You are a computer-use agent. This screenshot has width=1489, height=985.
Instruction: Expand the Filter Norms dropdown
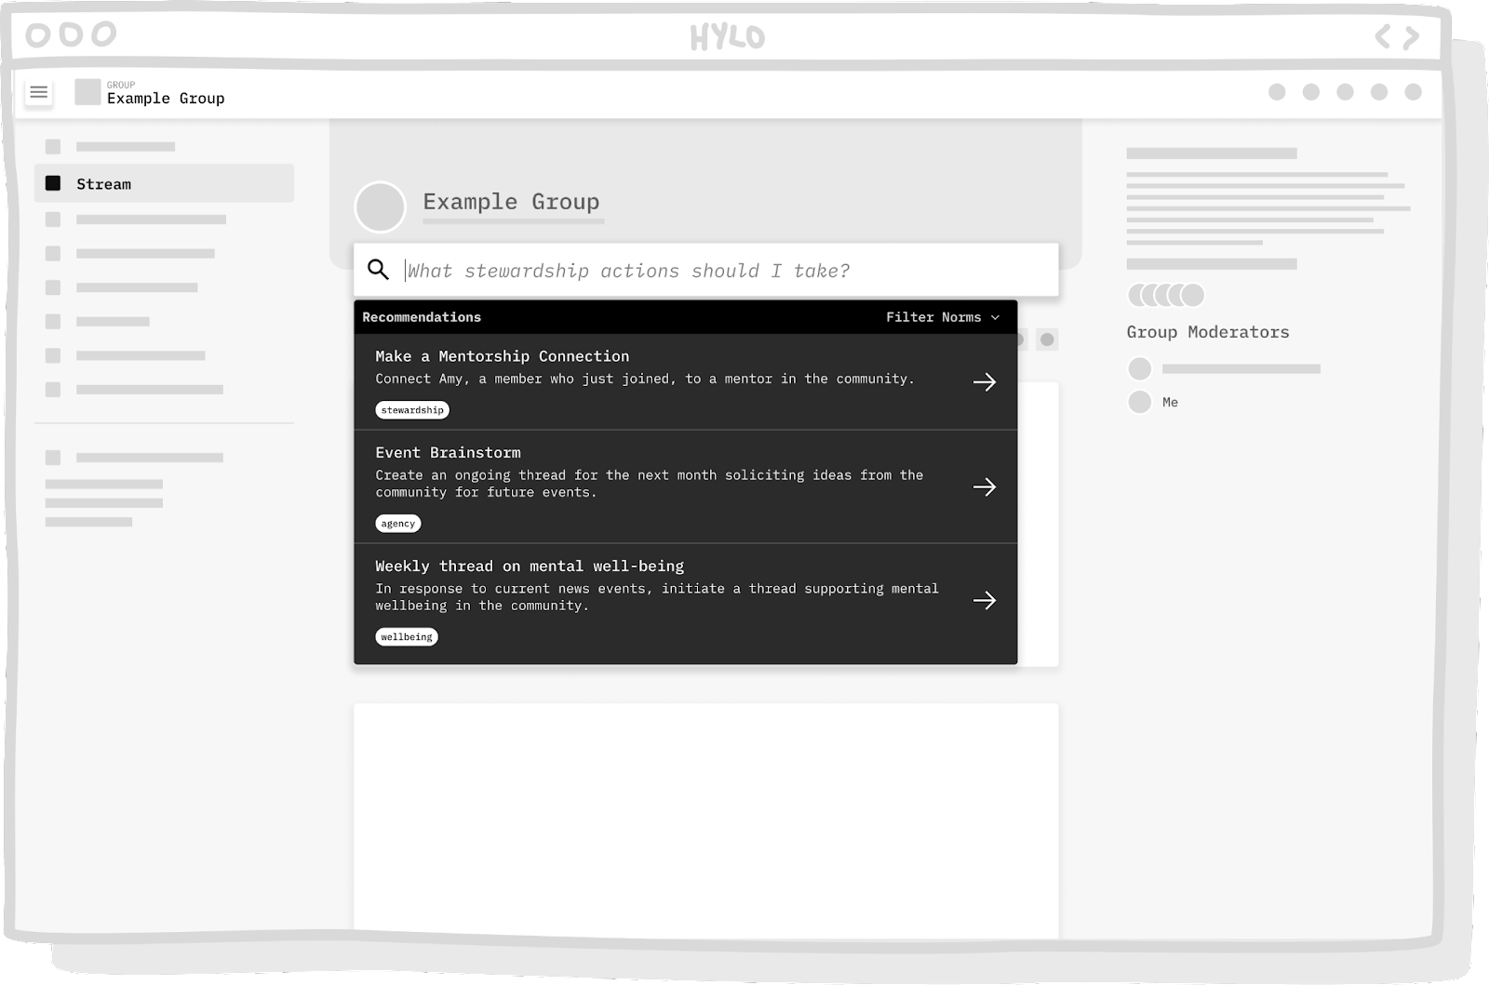[x=943, y=317]
